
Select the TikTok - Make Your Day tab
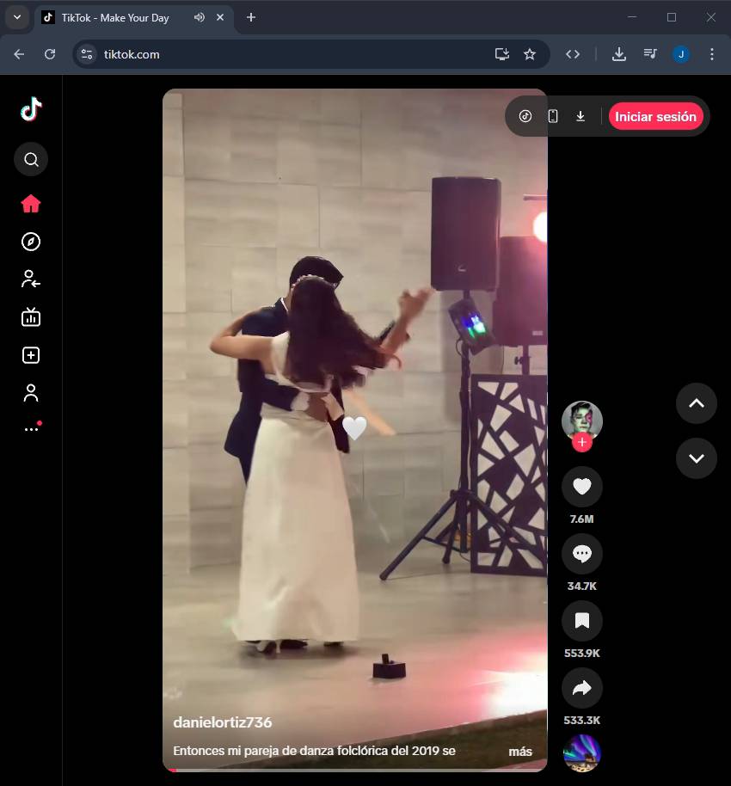click(x=115, y=18)
